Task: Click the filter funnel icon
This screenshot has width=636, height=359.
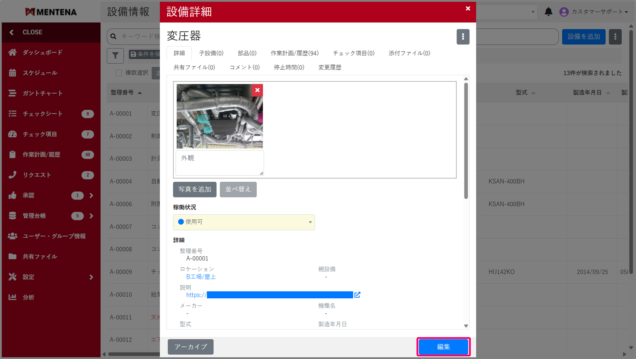Action: pos(115,55)
